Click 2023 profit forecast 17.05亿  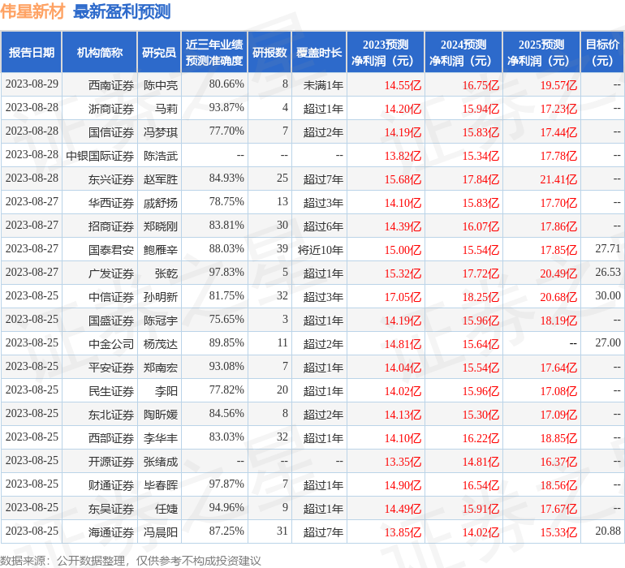click(403, 296)
